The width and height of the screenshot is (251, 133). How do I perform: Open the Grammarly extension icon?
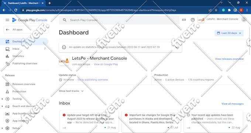[223, 10]
